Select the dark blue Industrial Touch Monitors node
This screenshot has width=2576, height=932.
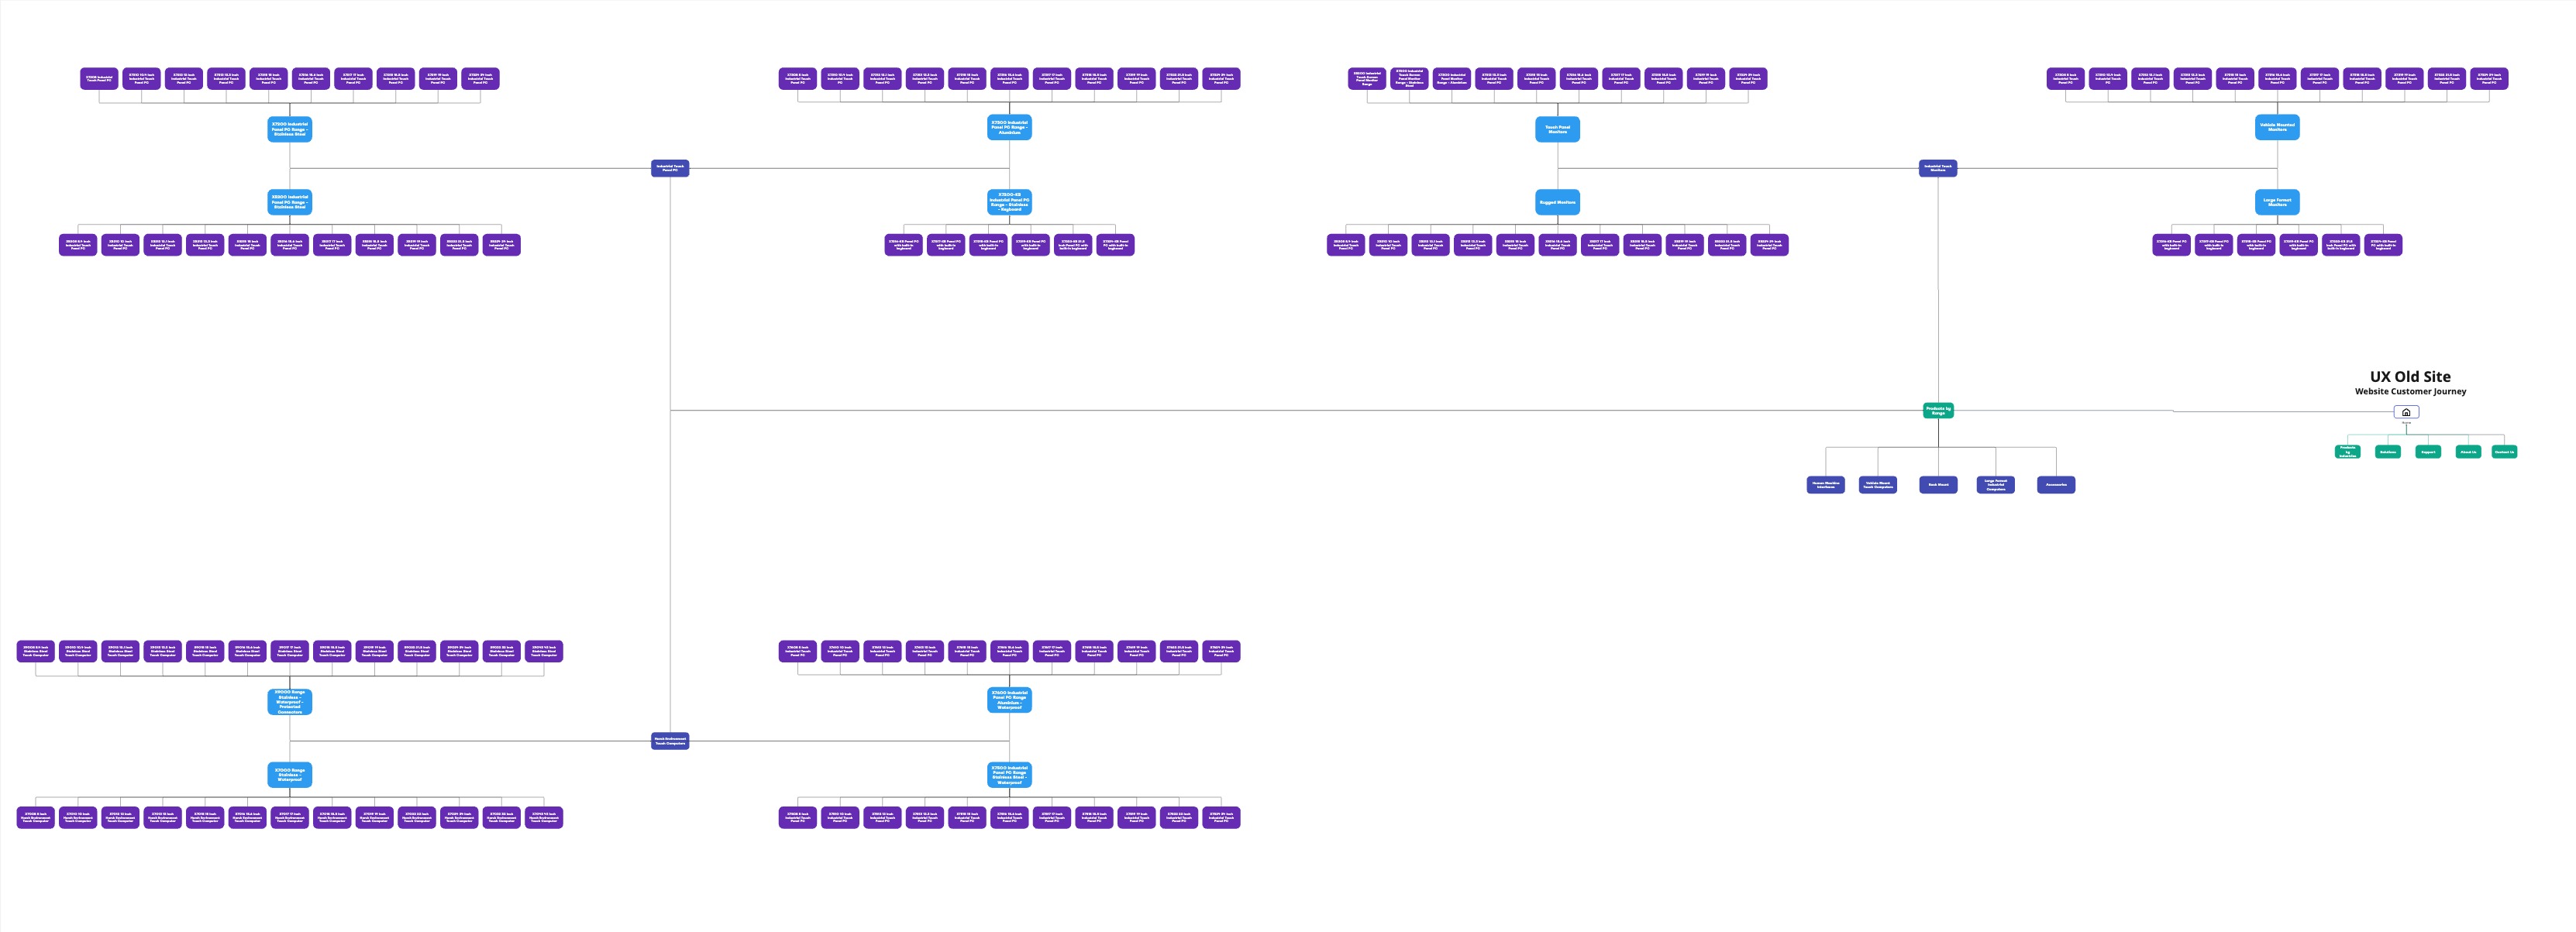(1937, 168)
